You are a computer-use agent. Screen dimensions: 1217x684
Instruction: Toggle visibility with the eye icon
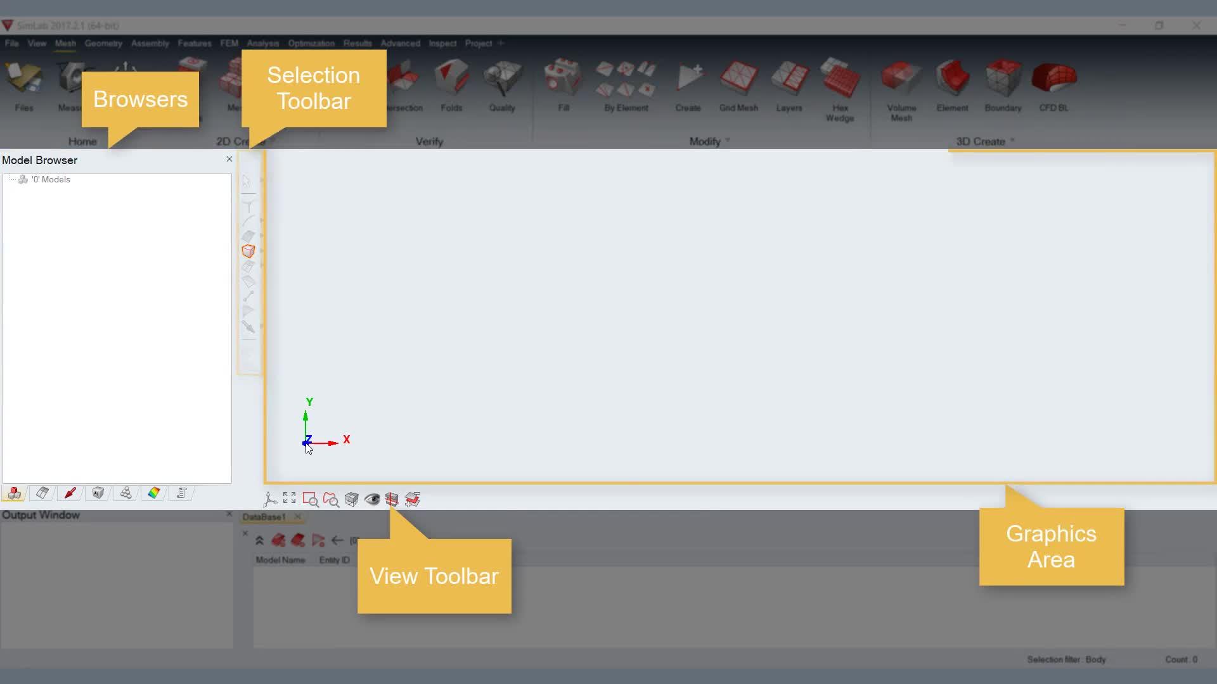click(x=372, y=500)
